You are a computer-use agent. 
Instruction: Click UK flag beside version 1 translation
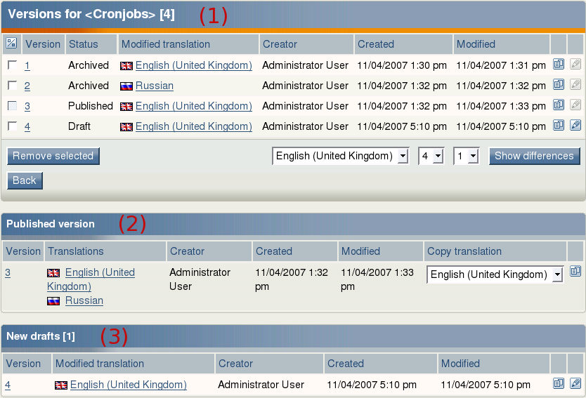[126, 66]
